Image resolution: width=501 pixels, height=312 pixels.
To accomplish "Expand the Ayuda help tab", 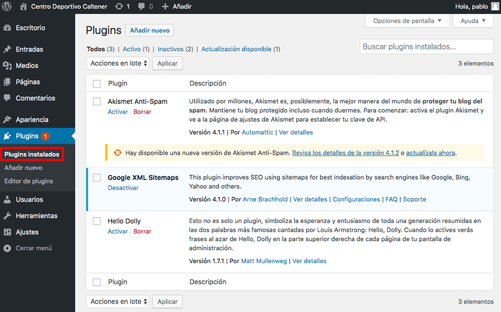I will pos(473,21).
